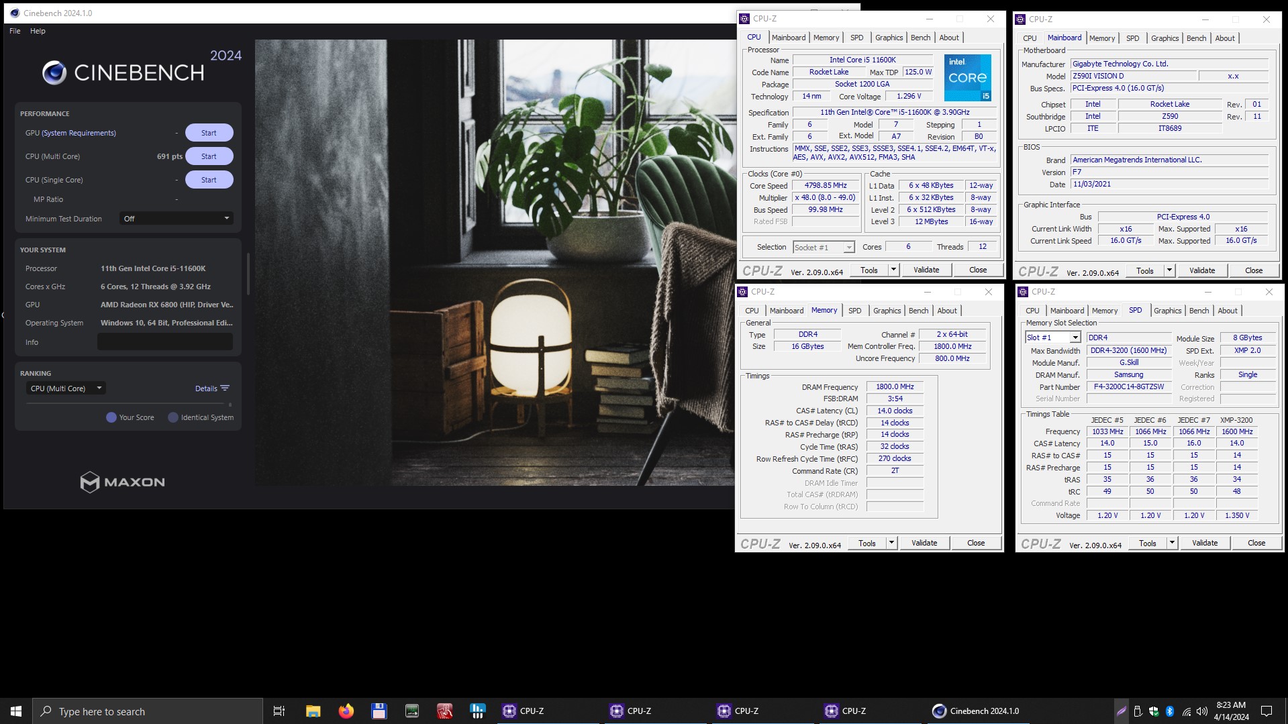Click the F4-3200C14-8GTZSW part number field

tap(1128, 387)
